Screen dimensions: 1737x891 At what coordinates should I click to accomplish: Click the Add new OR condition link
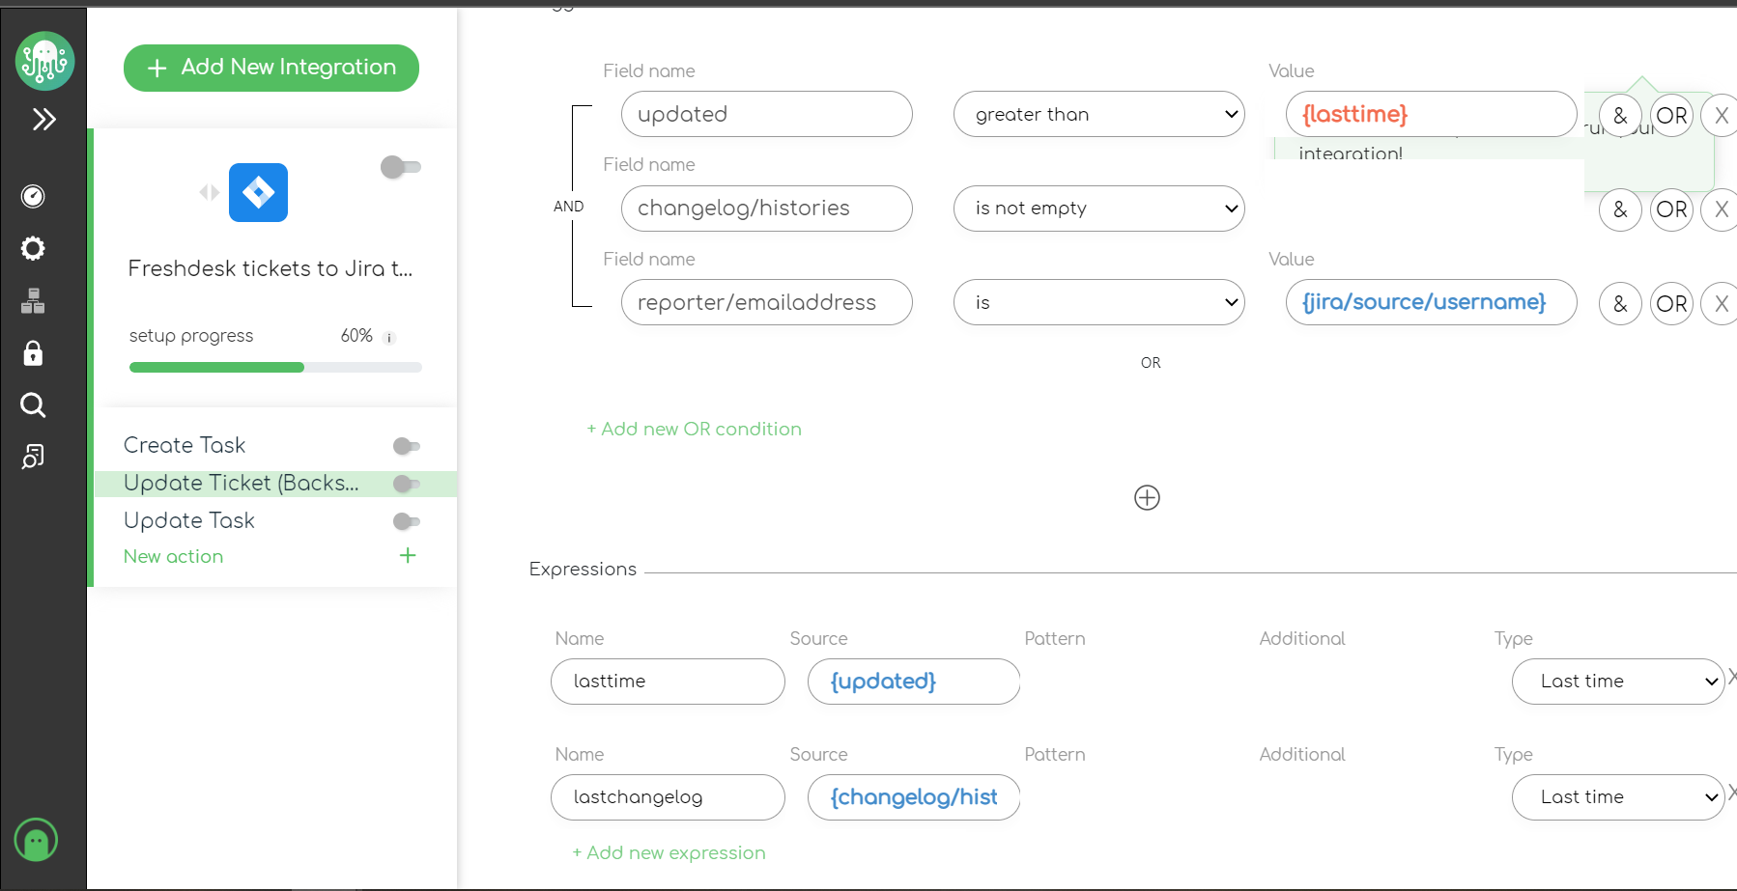(694, 429)
